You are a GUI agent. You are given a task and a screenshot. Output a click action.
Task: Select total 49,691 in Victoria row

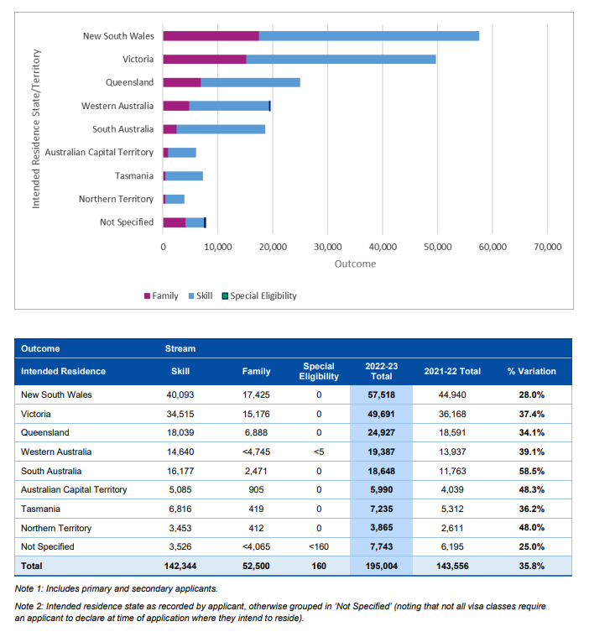[381, 415]
